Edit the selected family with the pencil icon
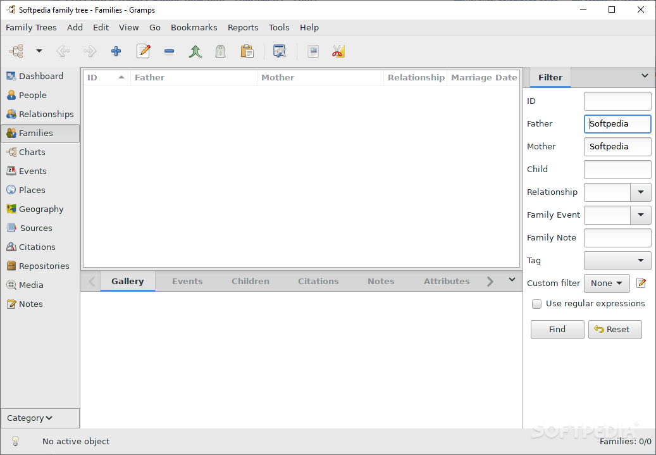Viewport: 656px width, 455px height. (143, 51)
